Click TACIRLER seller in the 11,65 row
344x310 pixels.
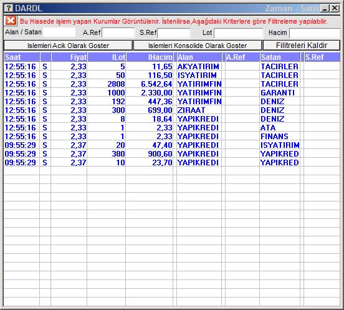click(279, 67)
